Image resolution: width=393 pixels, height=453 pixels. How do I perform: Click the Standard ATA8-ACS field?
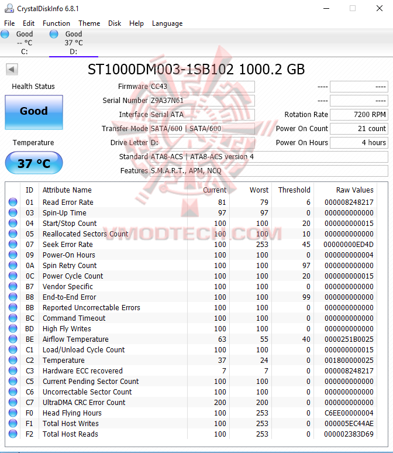268,157
